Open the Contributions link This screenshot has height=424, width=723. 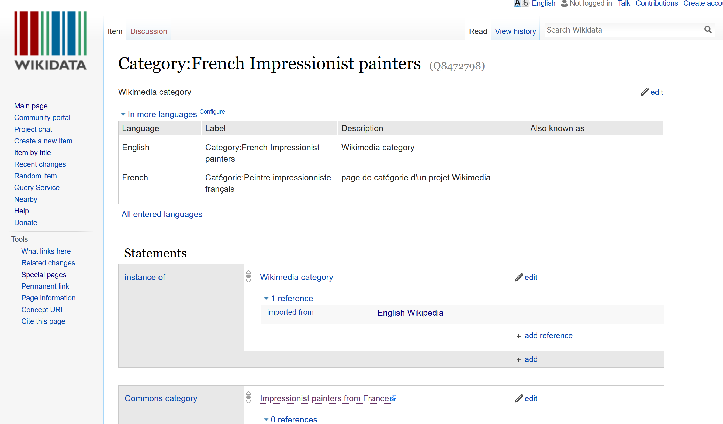click(656, 3)
